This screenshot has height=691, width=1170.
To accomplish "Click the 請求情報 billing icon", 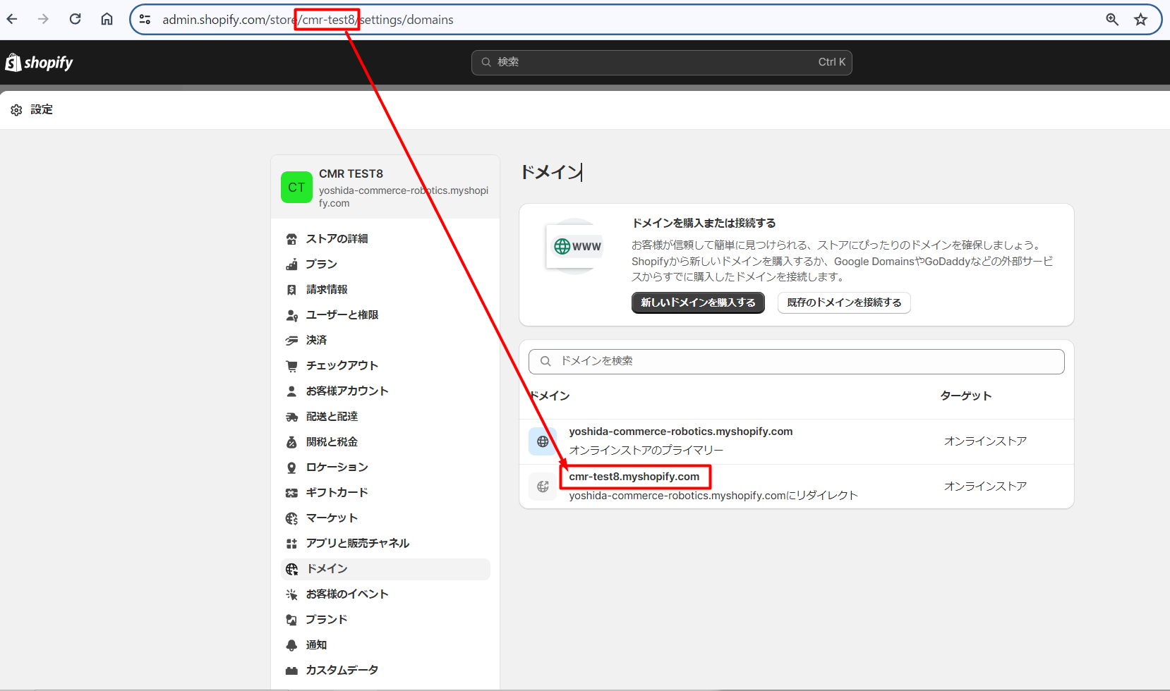I will pos(291,290).
